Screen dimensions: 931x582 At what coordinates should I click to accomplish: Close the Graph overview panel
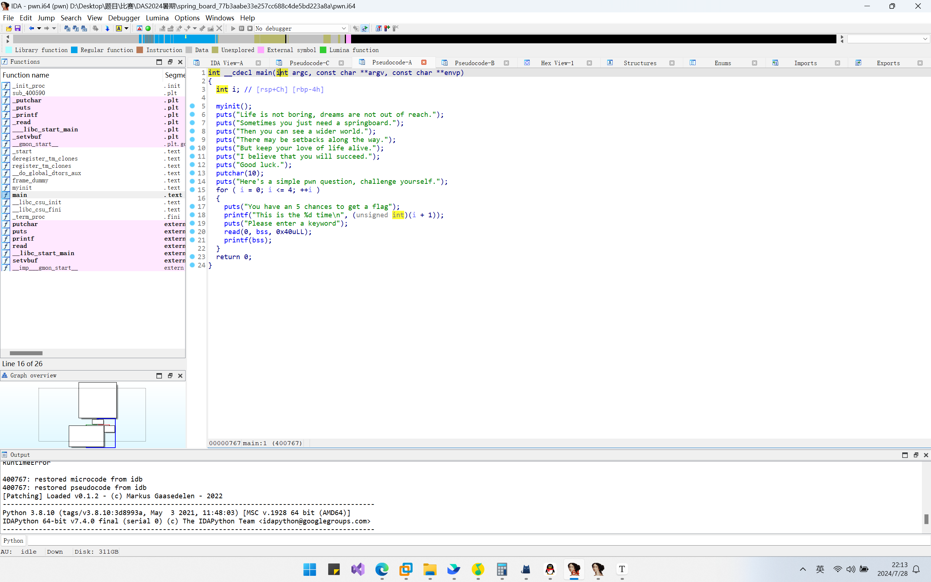180,376
